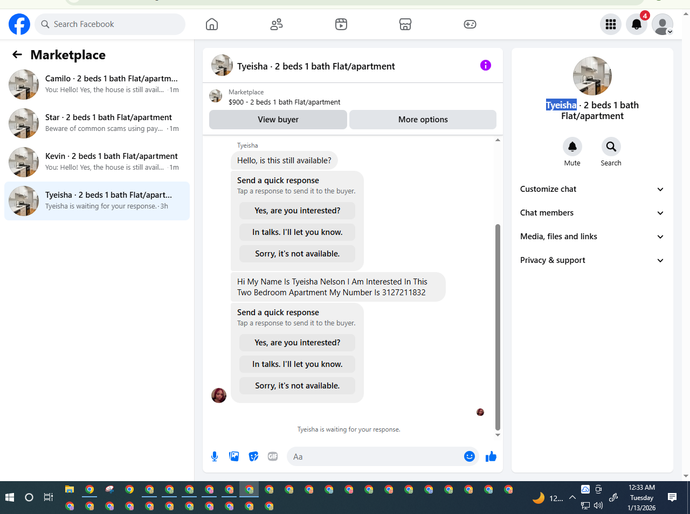
Task: Open Windows Start menu
Action: pos(10,497)
